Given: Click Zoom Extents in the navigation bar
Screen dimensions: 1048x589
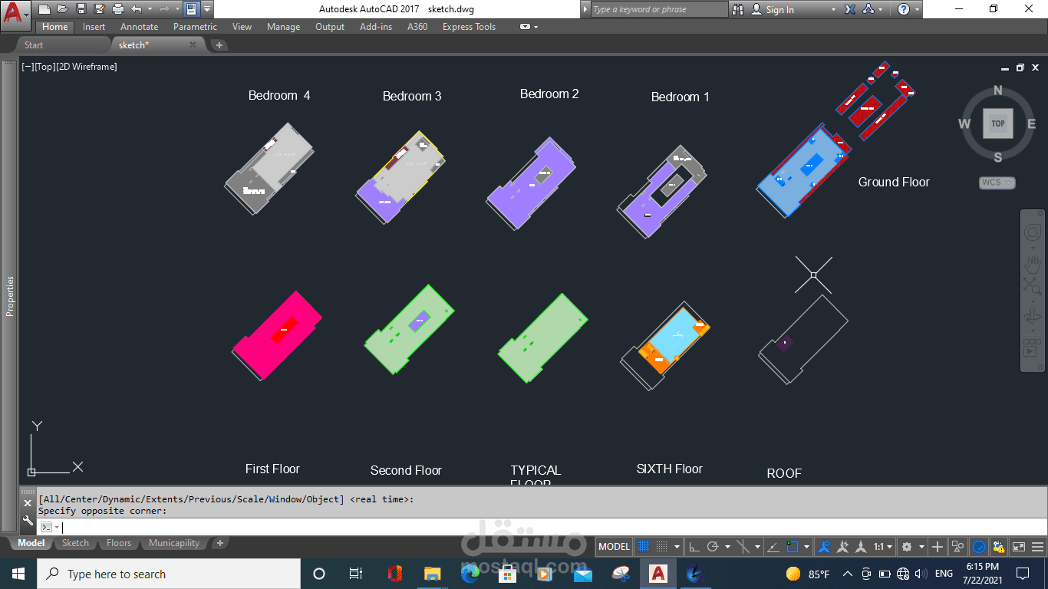Looking at the screenshot, I should (1033, 286).
